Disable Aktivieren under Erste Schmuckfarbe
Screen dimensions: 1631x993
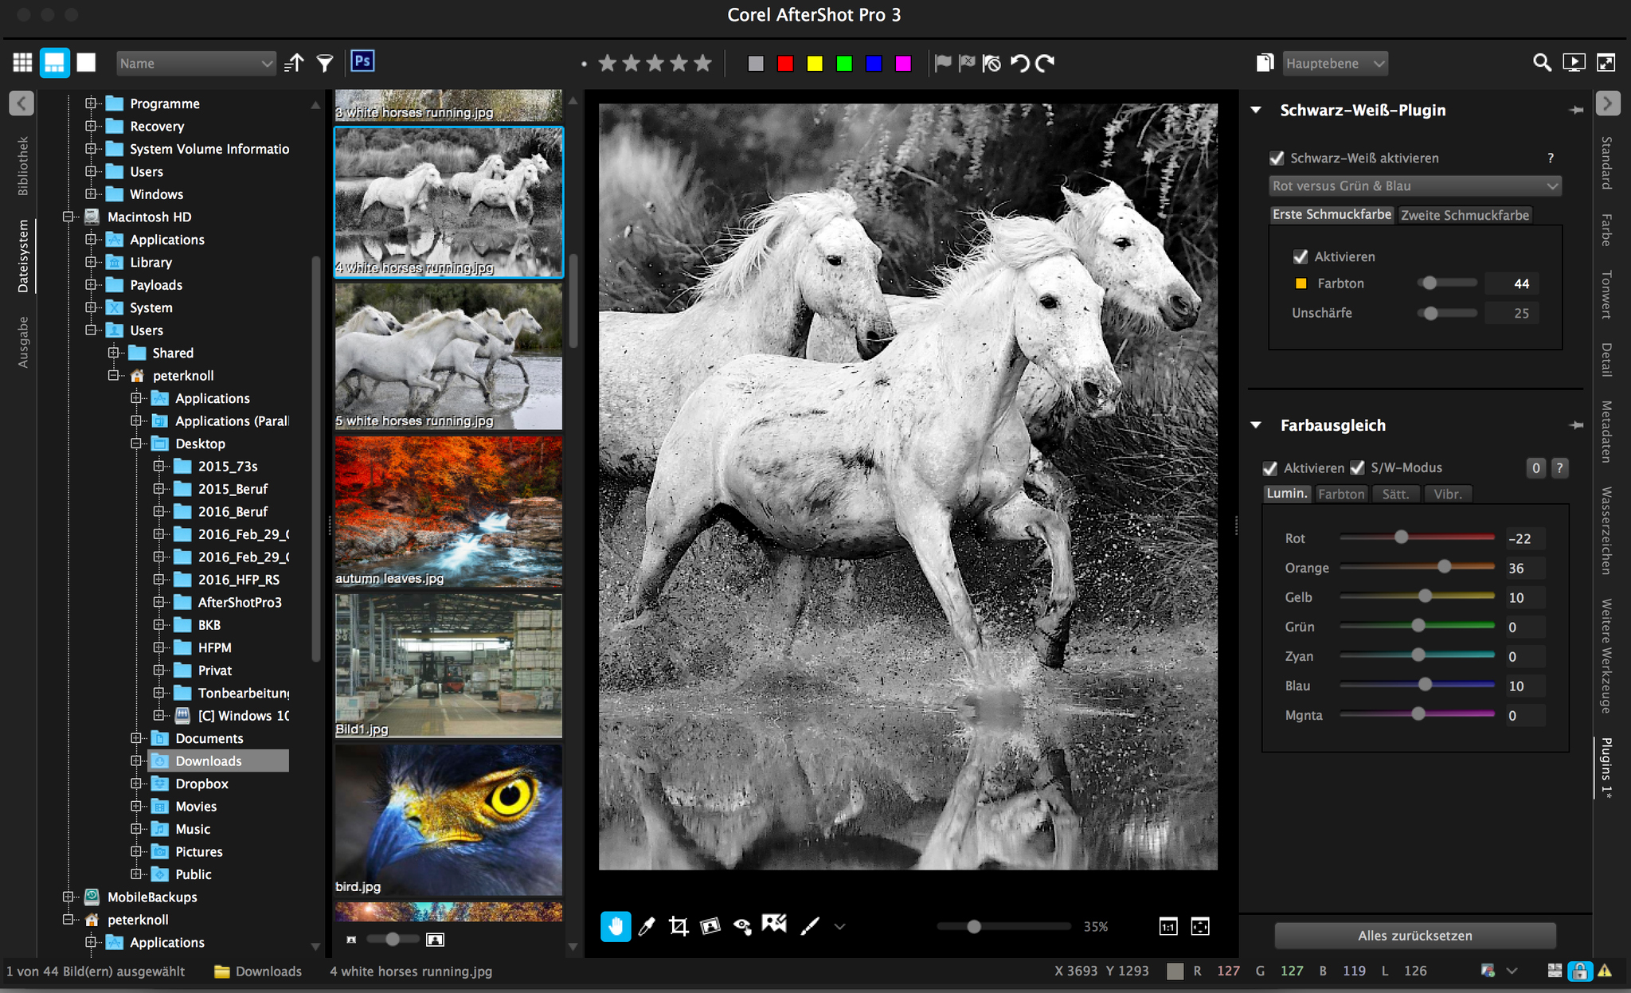[x=1300, y=256]
